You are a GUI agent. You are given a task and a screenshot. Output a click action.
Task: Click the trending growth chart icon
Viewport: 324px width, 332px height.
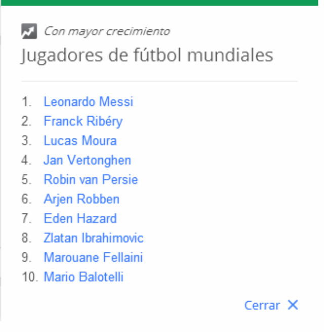[x=29, y=31]
